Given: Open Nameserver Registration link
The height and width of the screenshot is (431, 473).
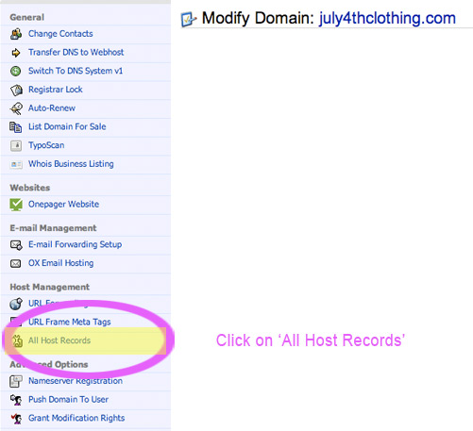Looking at the screenshot, I should 76,381.
